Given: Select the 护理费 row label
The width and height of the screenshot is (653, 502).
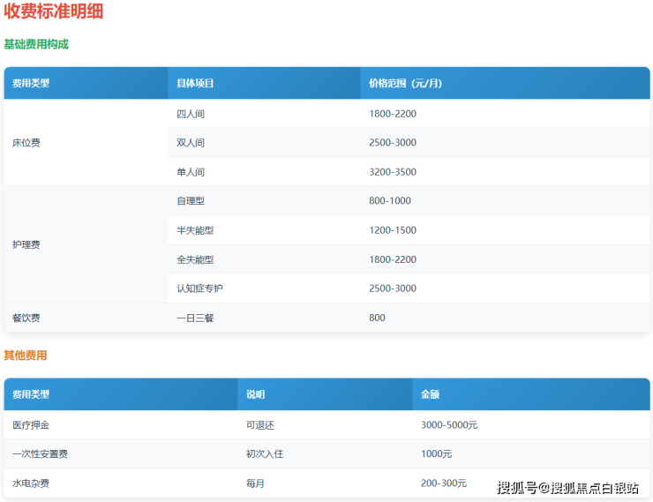Looking at the screenshot, I should [26, 245].
